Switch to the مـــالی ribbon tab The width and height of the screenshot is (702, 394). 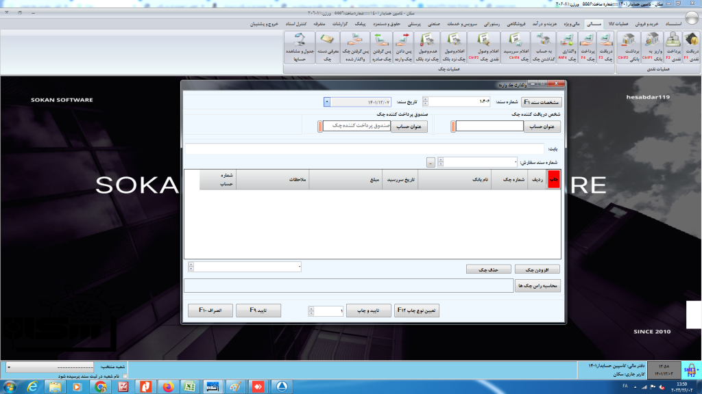point(594,24)
